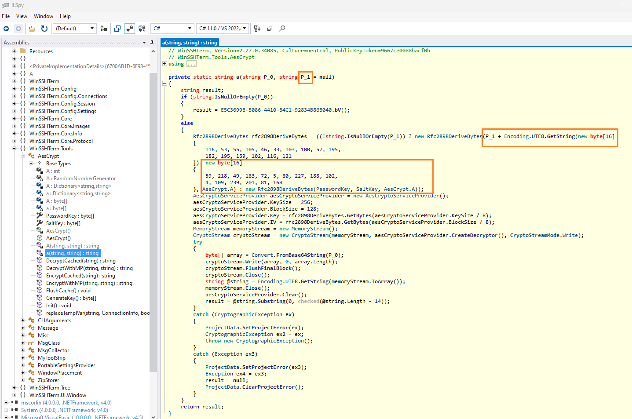
Task: Toggle the hearts-with-stars show all API button
Action: coord(142,29)
